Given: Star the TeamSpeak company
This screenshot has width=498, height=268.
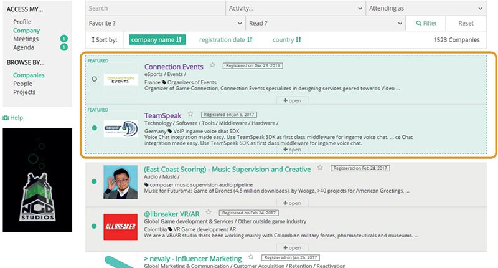Looking at the screenshot, I should click(190, 113).
